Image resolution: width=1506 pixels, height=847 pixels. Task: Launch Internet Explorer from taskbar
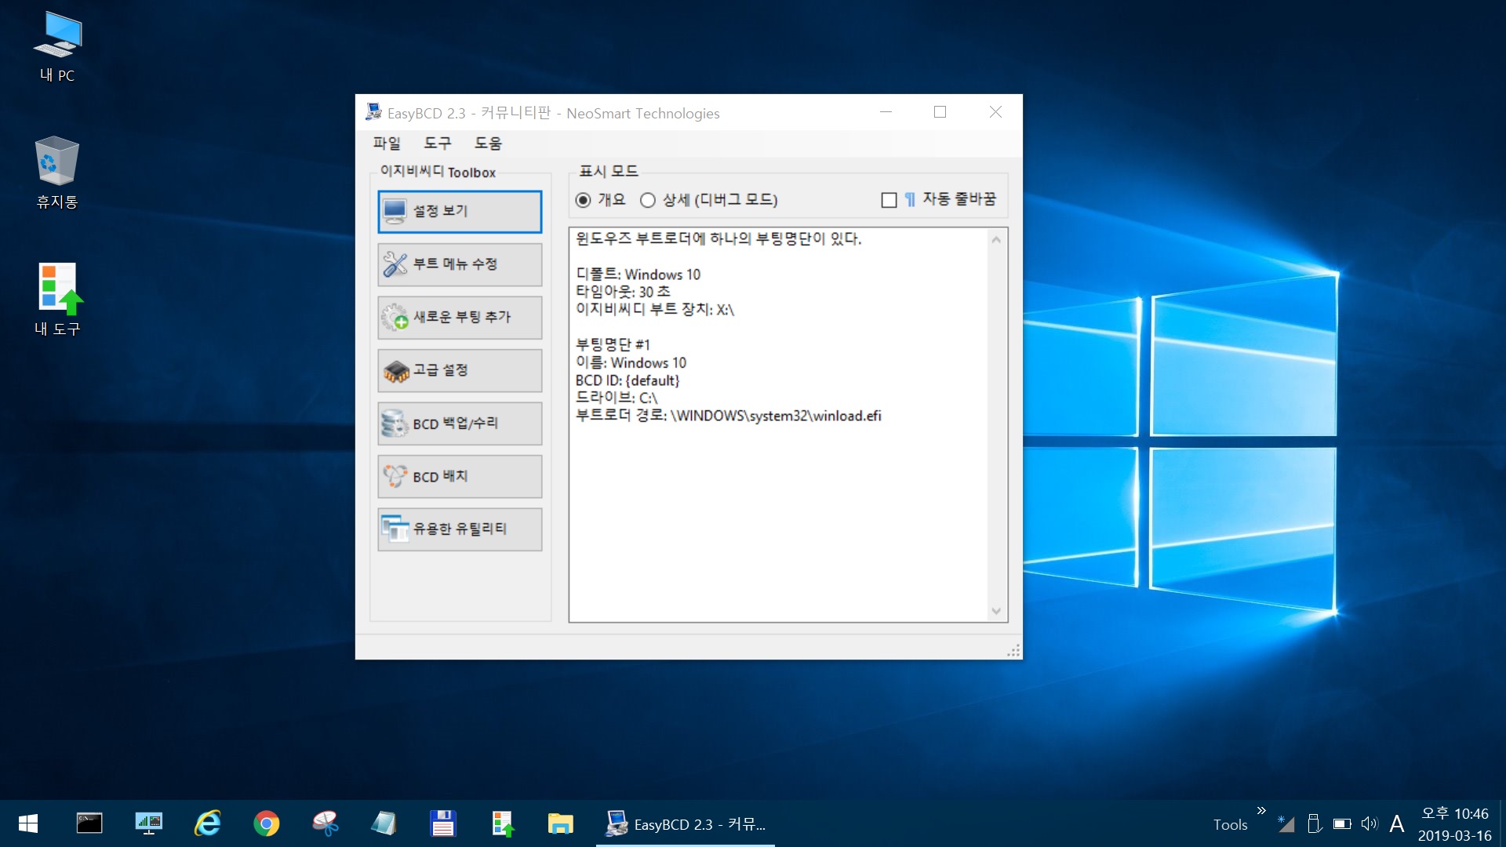coord(208,823)
